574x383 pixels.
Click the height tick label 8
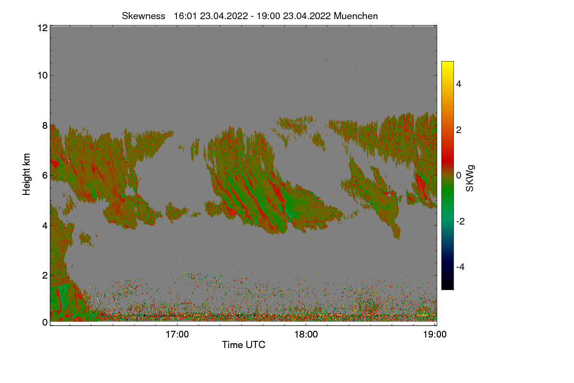click(x=44, y=125)
